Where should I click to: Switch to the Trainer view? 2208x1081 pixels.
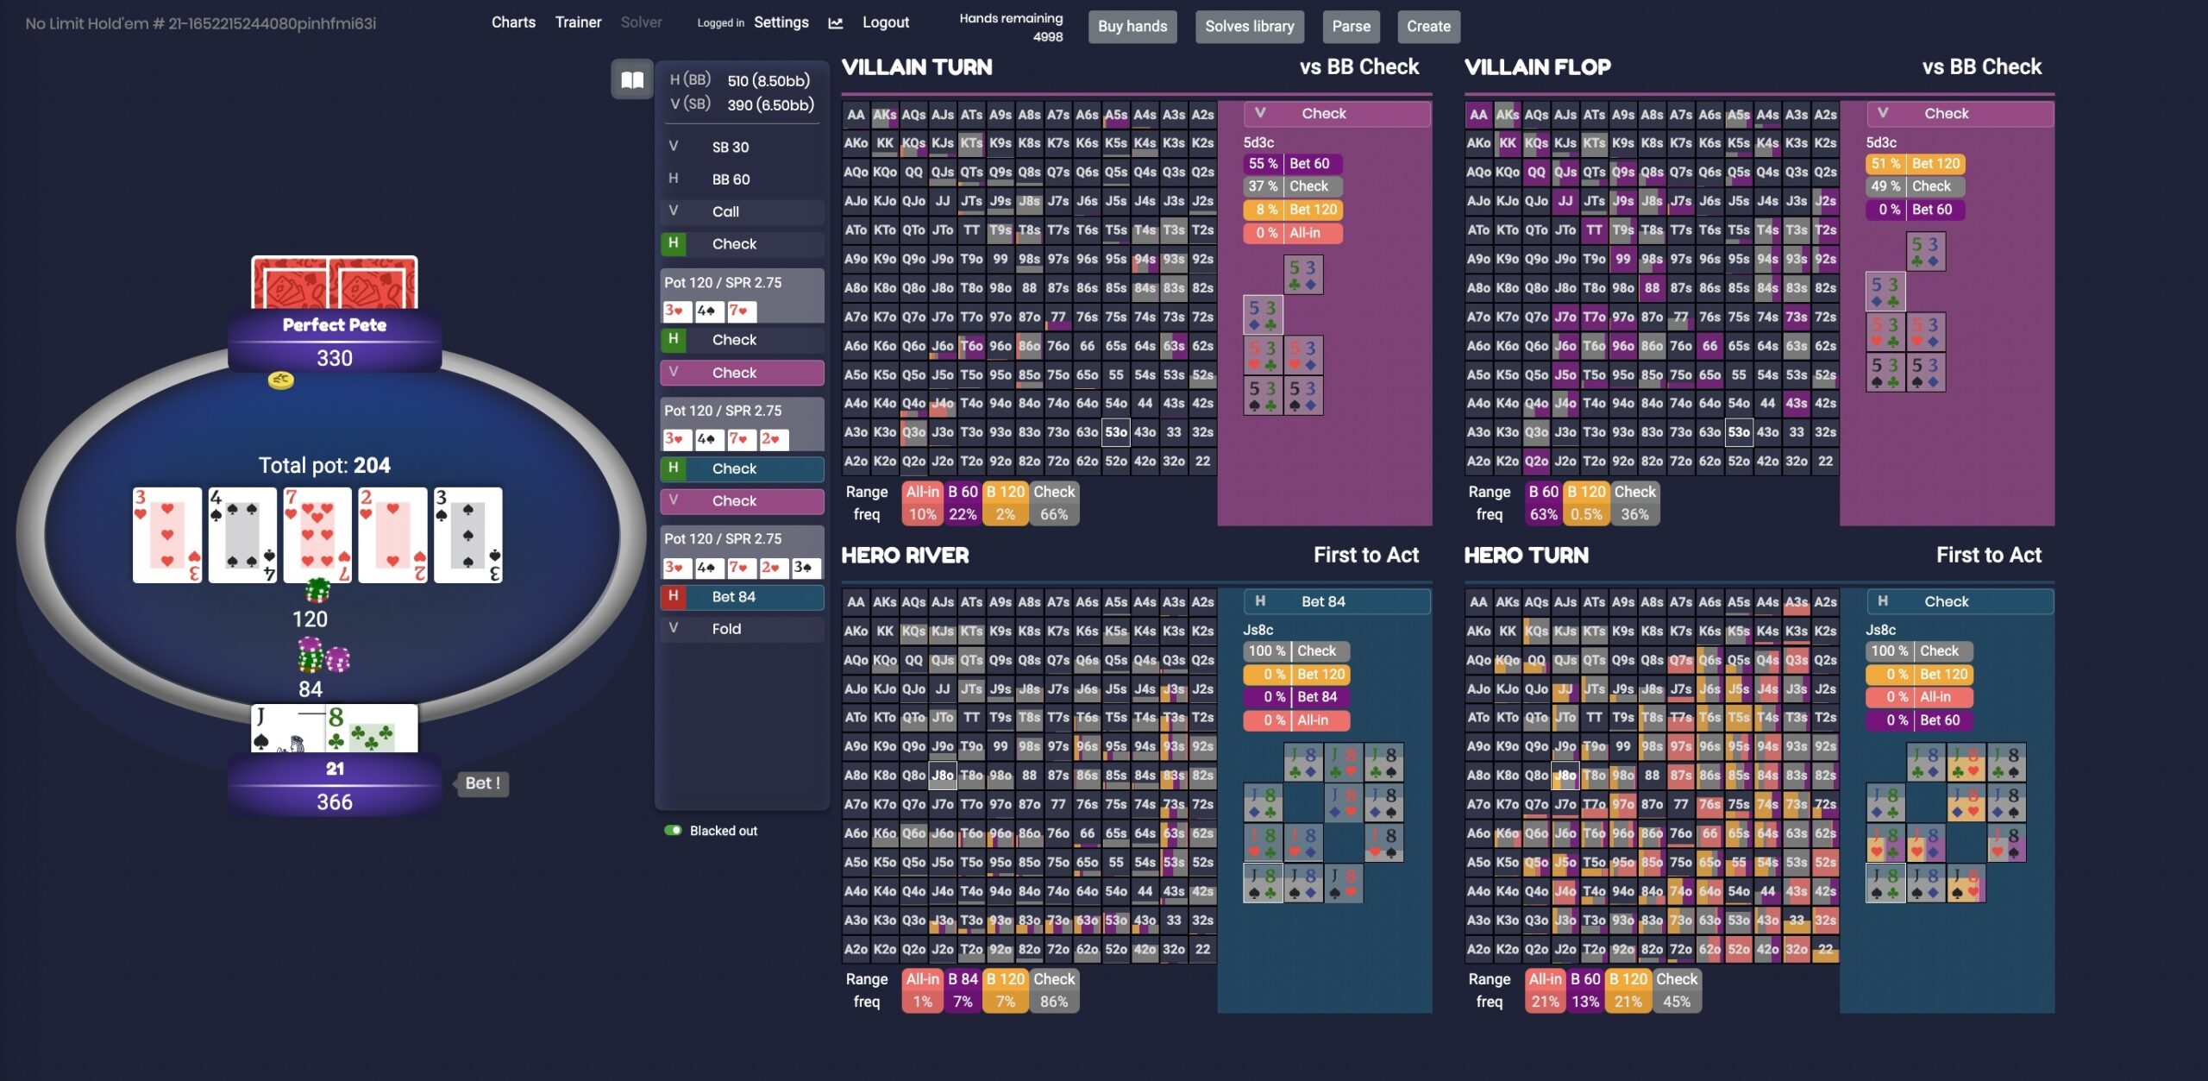point(579,22)
